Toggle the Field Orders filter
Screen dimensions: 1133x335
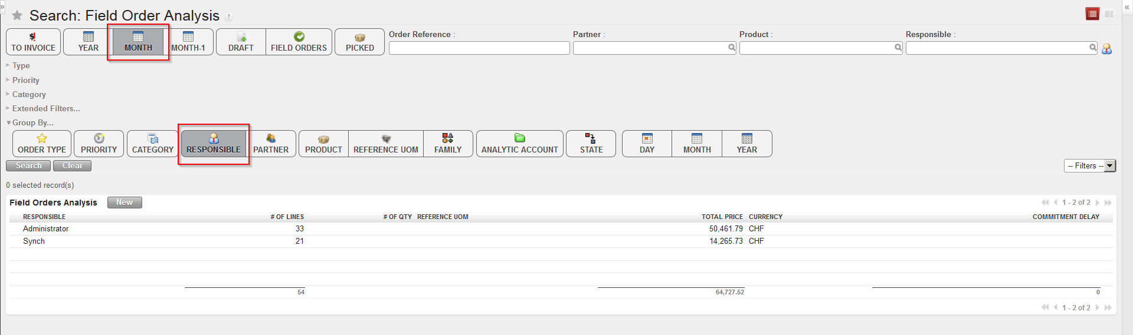pos(299,42)
